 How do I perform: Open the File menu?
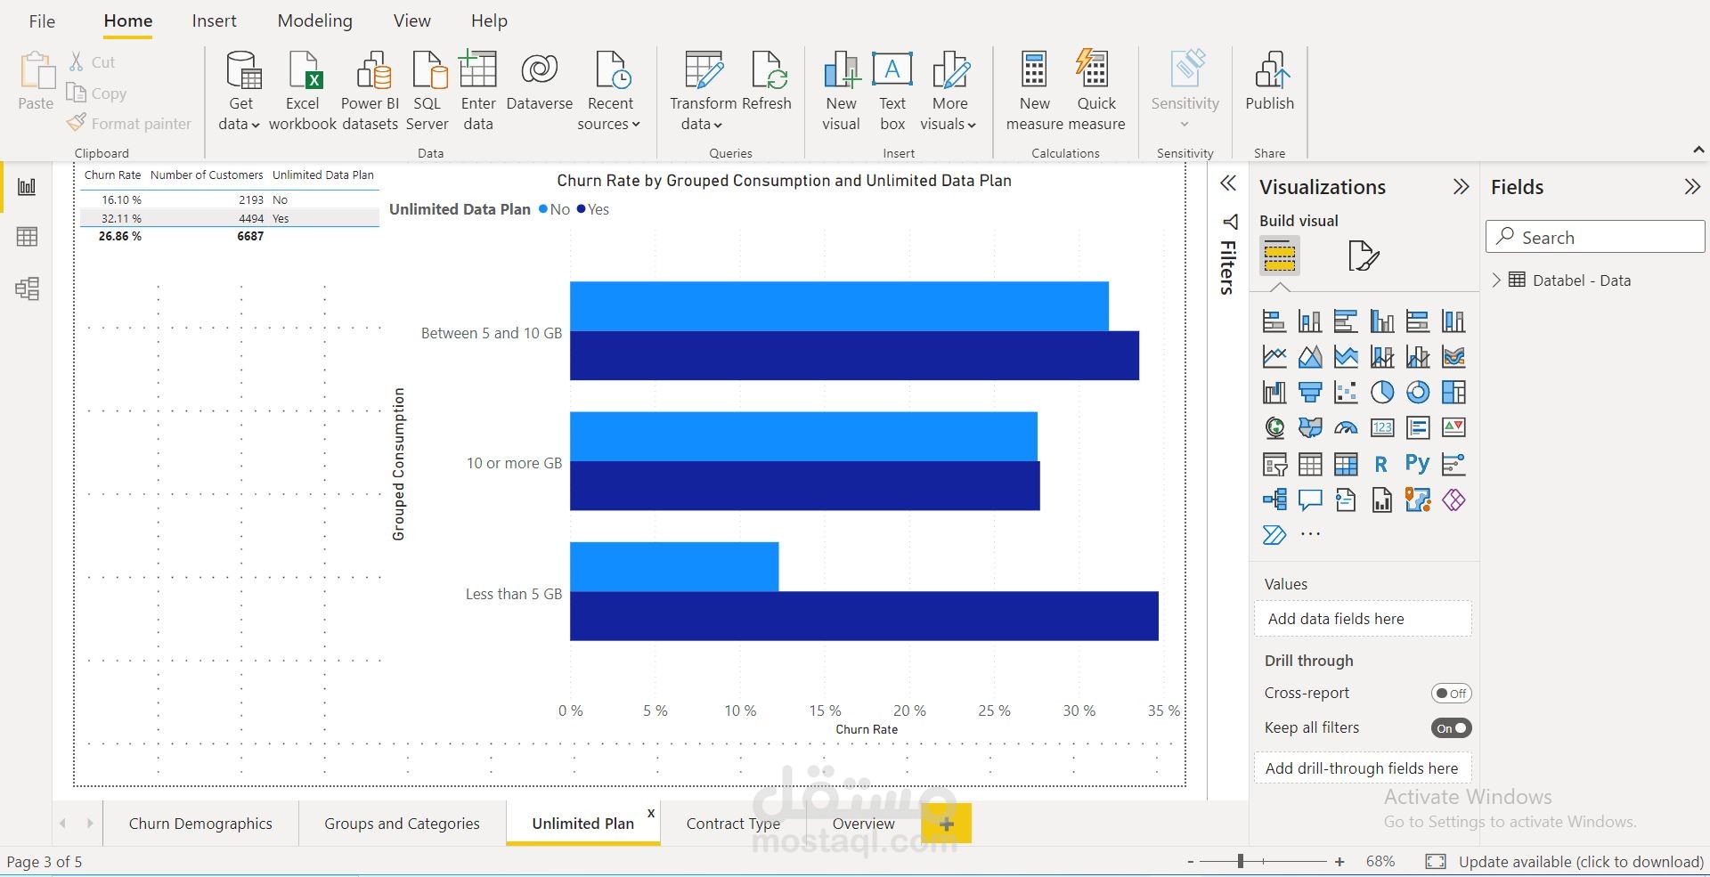coord(42,21)
